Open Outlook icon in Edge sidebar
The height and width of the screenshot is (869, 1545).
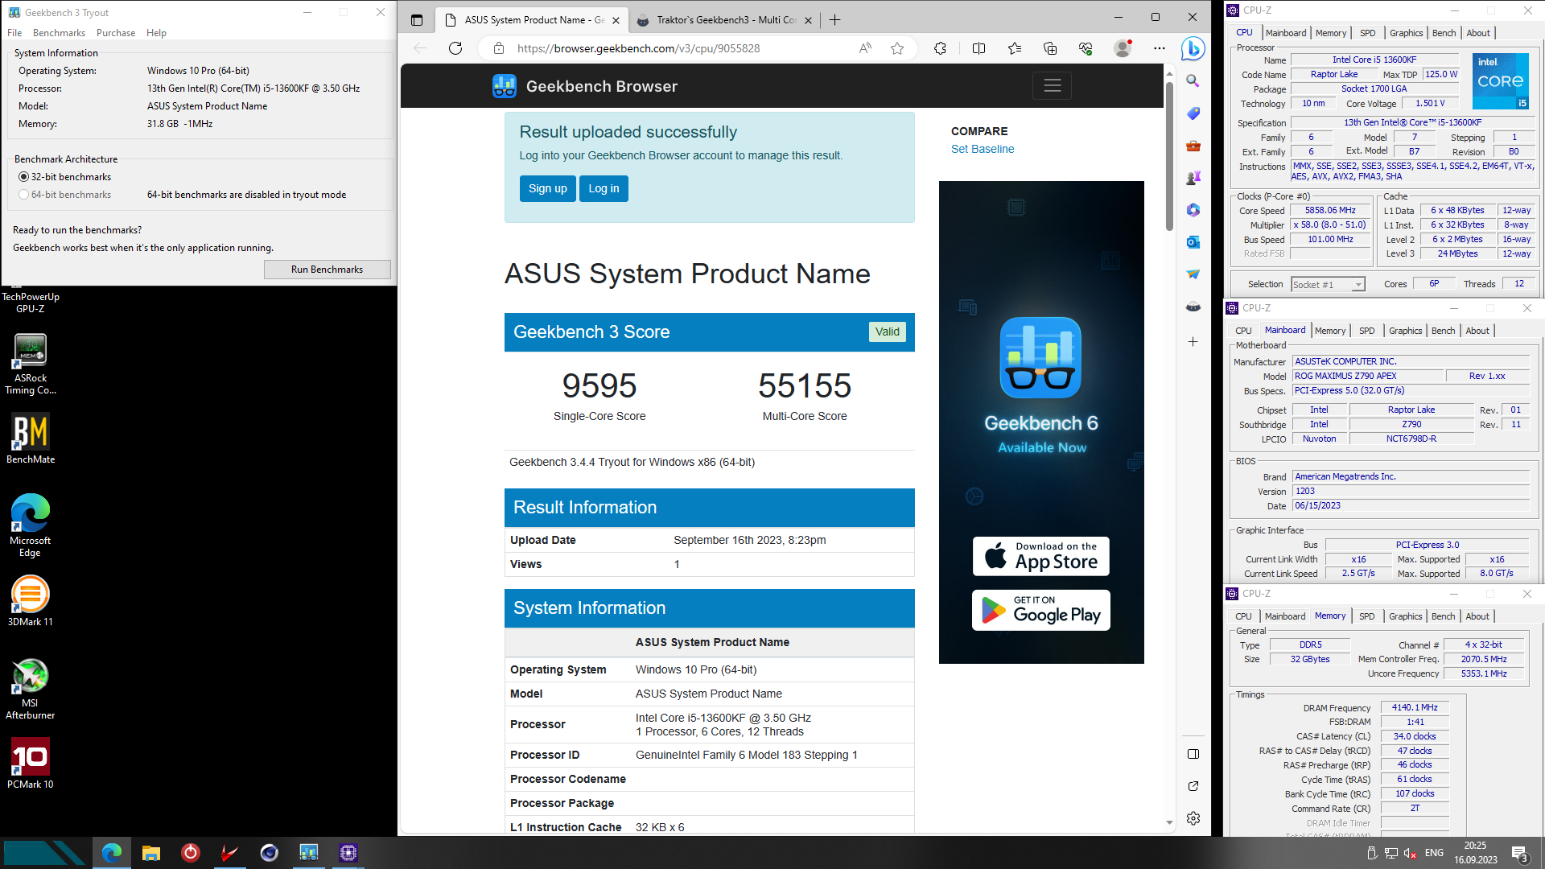click(1193, 242)
